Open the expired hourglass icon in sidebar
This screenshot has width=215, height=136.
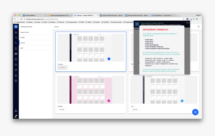16,48
